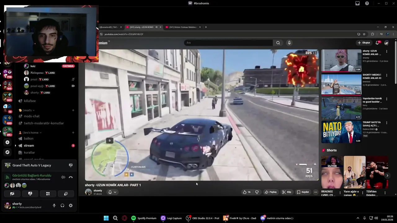This screenshot has height=223, width=397.
Task: Click the browser vertical scrollbar
Action: tap(395, 62)
